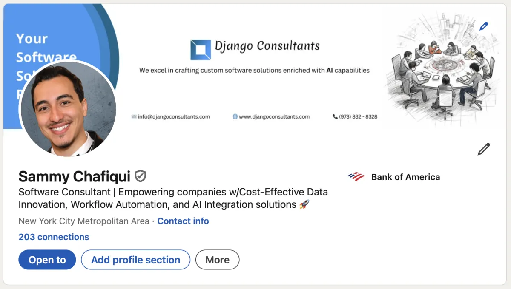Click the phone icon in the banner
This screenshot has width=511, height=289.
[x=335, y=116]
